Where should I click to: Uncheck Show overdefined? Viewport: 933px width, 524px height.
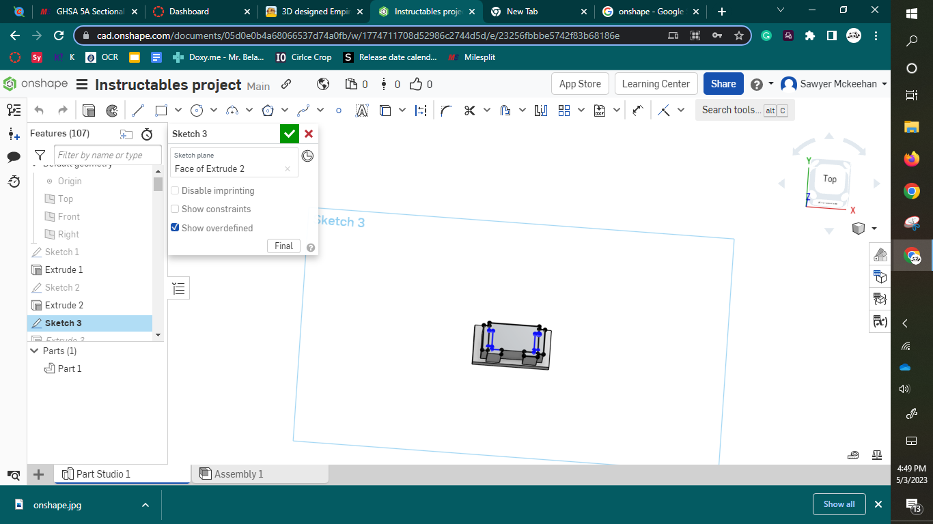[x=175, y=228]
